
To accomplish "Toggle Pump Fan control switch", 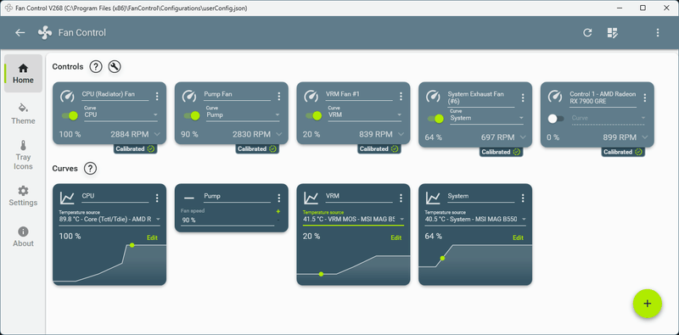I will [x=192, y=115].
